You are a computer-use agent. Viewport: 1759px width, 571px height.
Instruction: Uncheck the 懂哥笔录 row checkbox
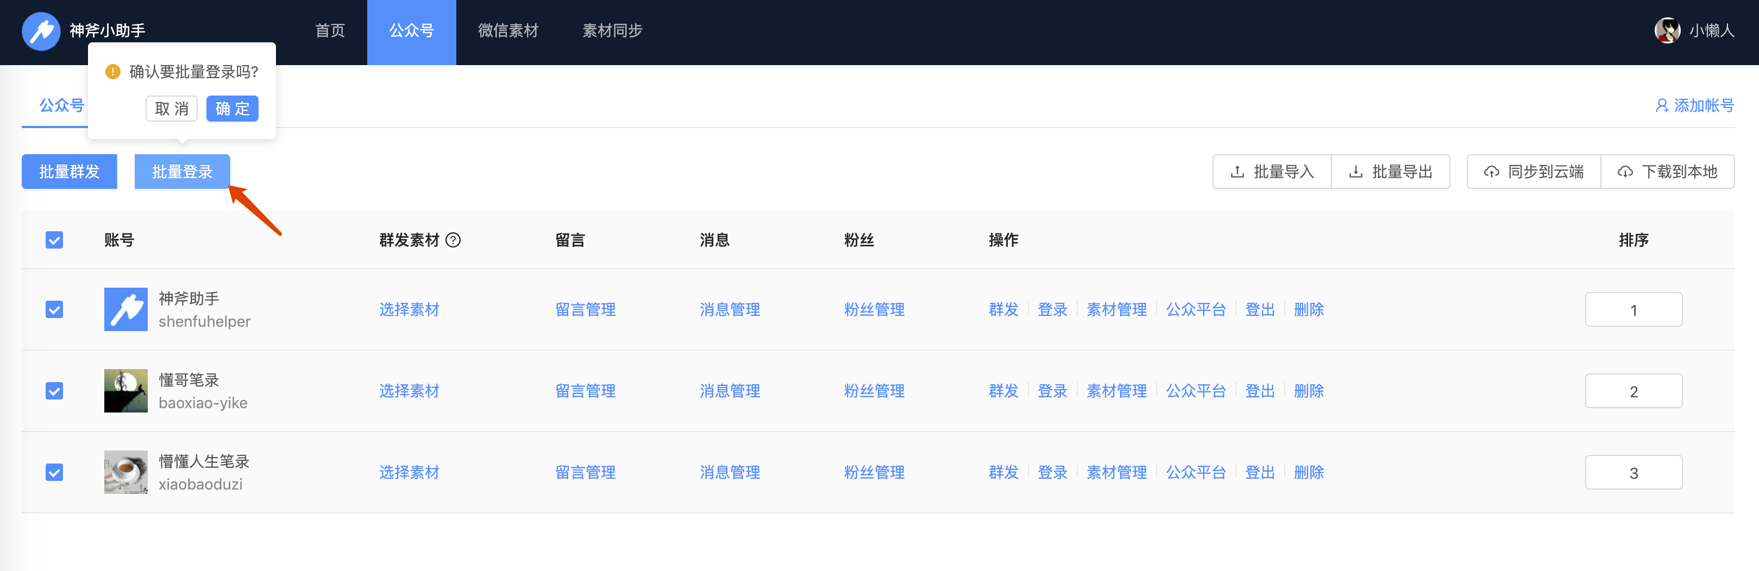tap(54, 391)
